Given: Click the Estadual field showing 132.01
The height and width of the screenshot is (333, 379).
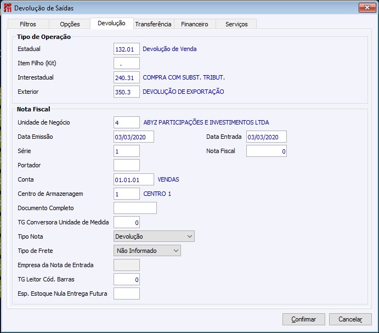Looking at the screenshot, I should pyautogui.click(x=127, y=49).
